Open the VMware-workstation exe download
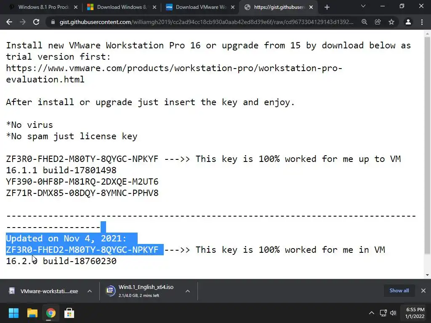431x323 pixels. coord(44,291)
